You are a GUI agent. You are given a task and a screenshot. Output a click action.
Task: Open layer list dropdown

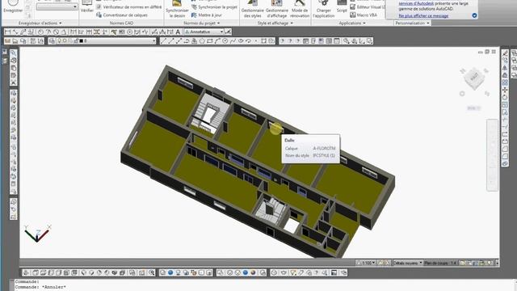(103, 41)
